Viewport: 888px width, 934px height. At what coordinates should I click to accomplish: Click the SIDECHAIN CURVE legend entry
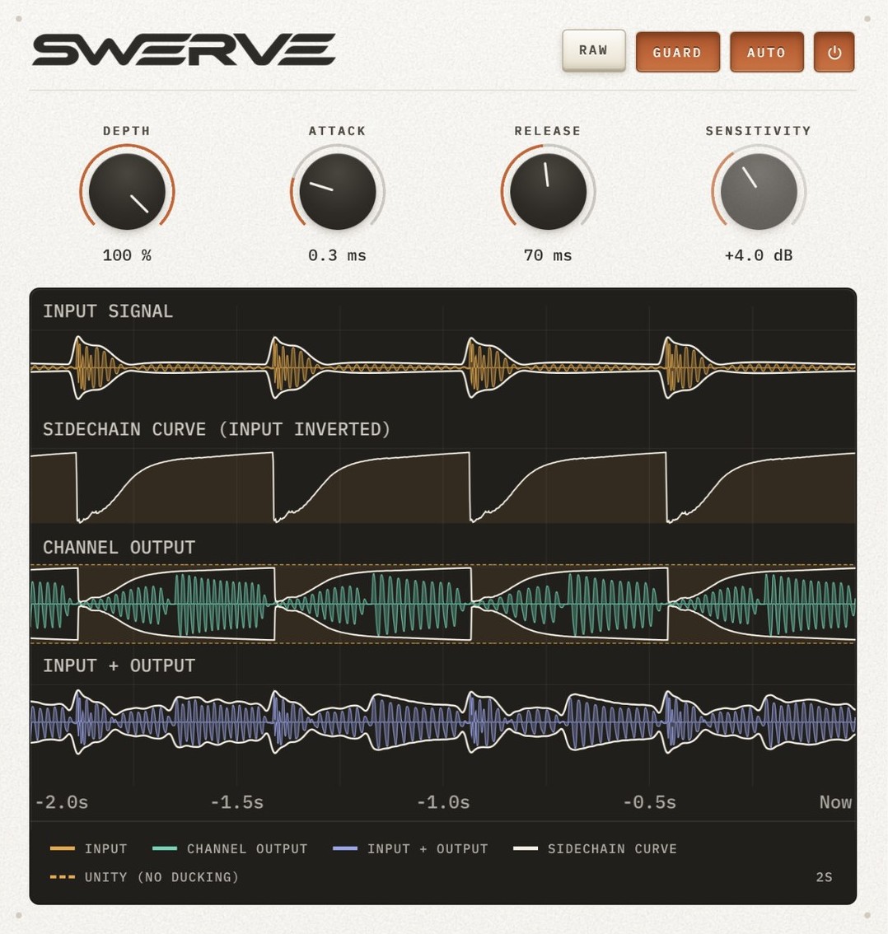pyautogui.click(x=595, y=848)
